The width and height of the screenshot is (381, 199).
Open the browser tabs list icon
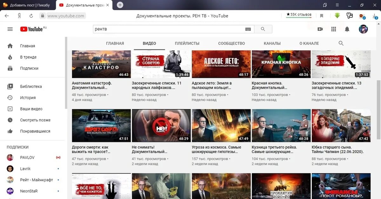[x=325, y=5]
